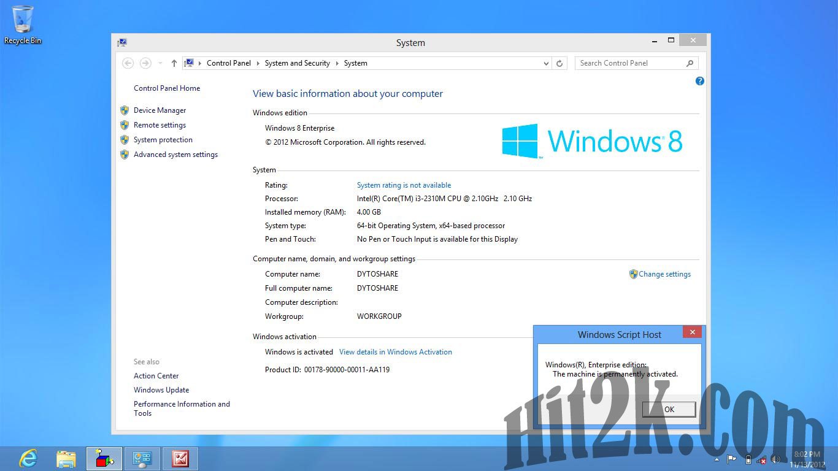Open the address bar history dropdown
This screenshot has width=838, height=471.
[545, 63]
